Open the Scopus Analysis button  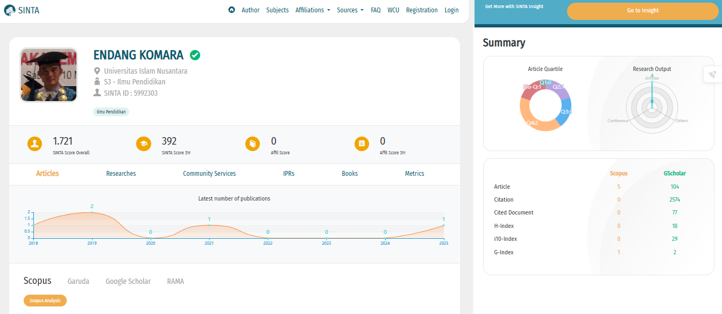click(45, 301)
